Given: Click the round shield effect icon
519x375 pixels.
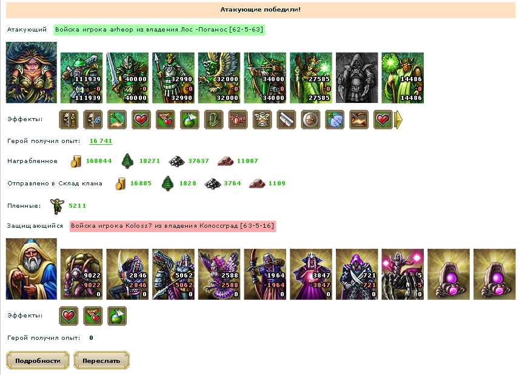Looking at the screenshot, I should pyautogui.click(x=310, y=119).
